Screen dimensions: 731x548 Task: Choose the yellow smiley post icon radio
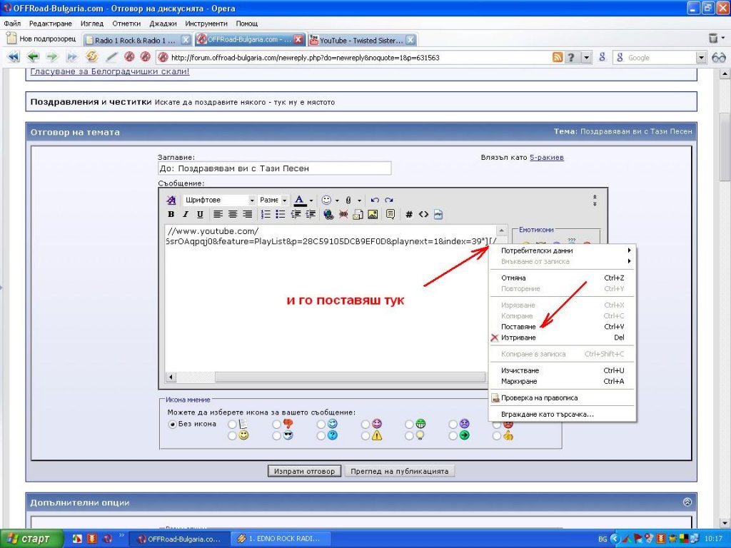point(232,436)
